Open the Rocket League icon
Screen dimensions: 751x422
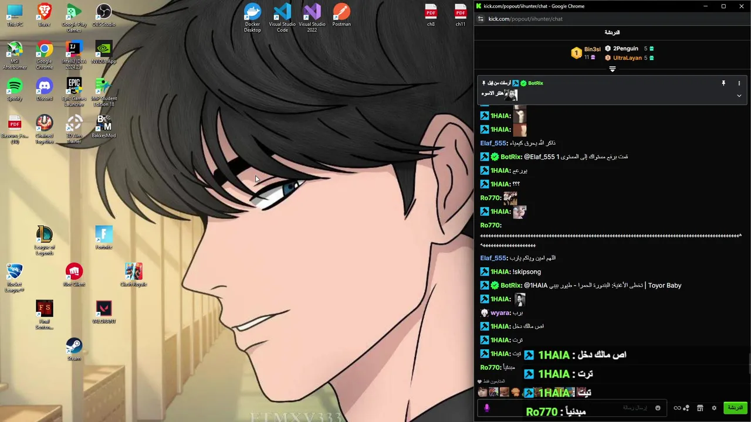[x=15, y=277]
